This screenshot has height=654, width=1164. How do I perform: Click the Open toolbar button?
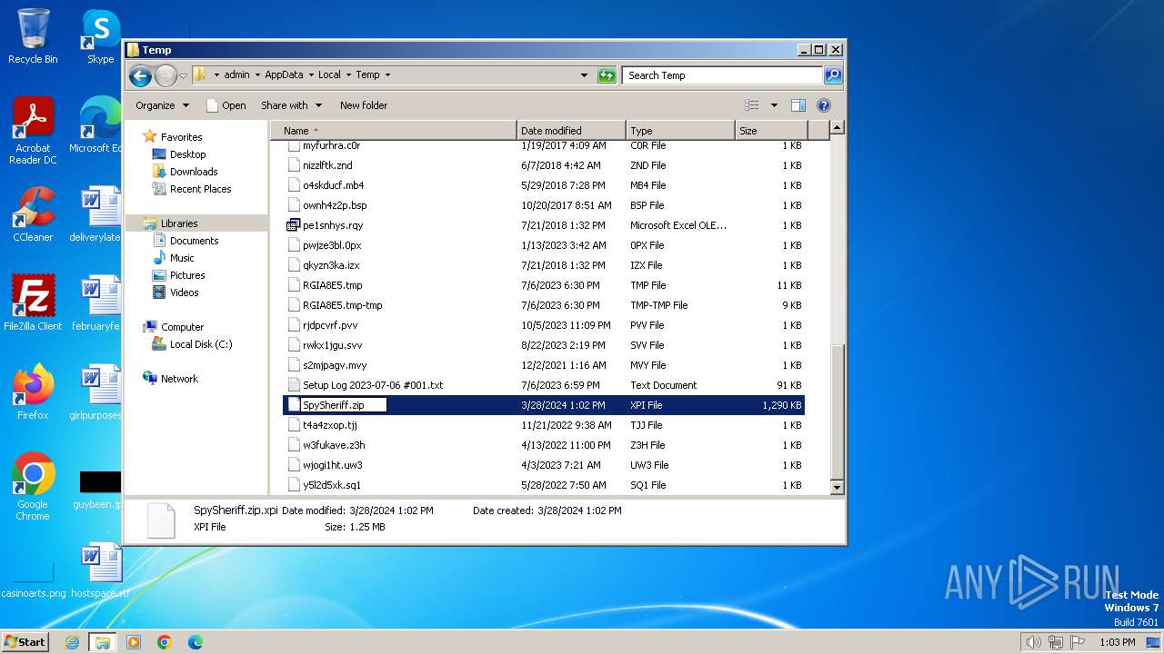[226, 105]
